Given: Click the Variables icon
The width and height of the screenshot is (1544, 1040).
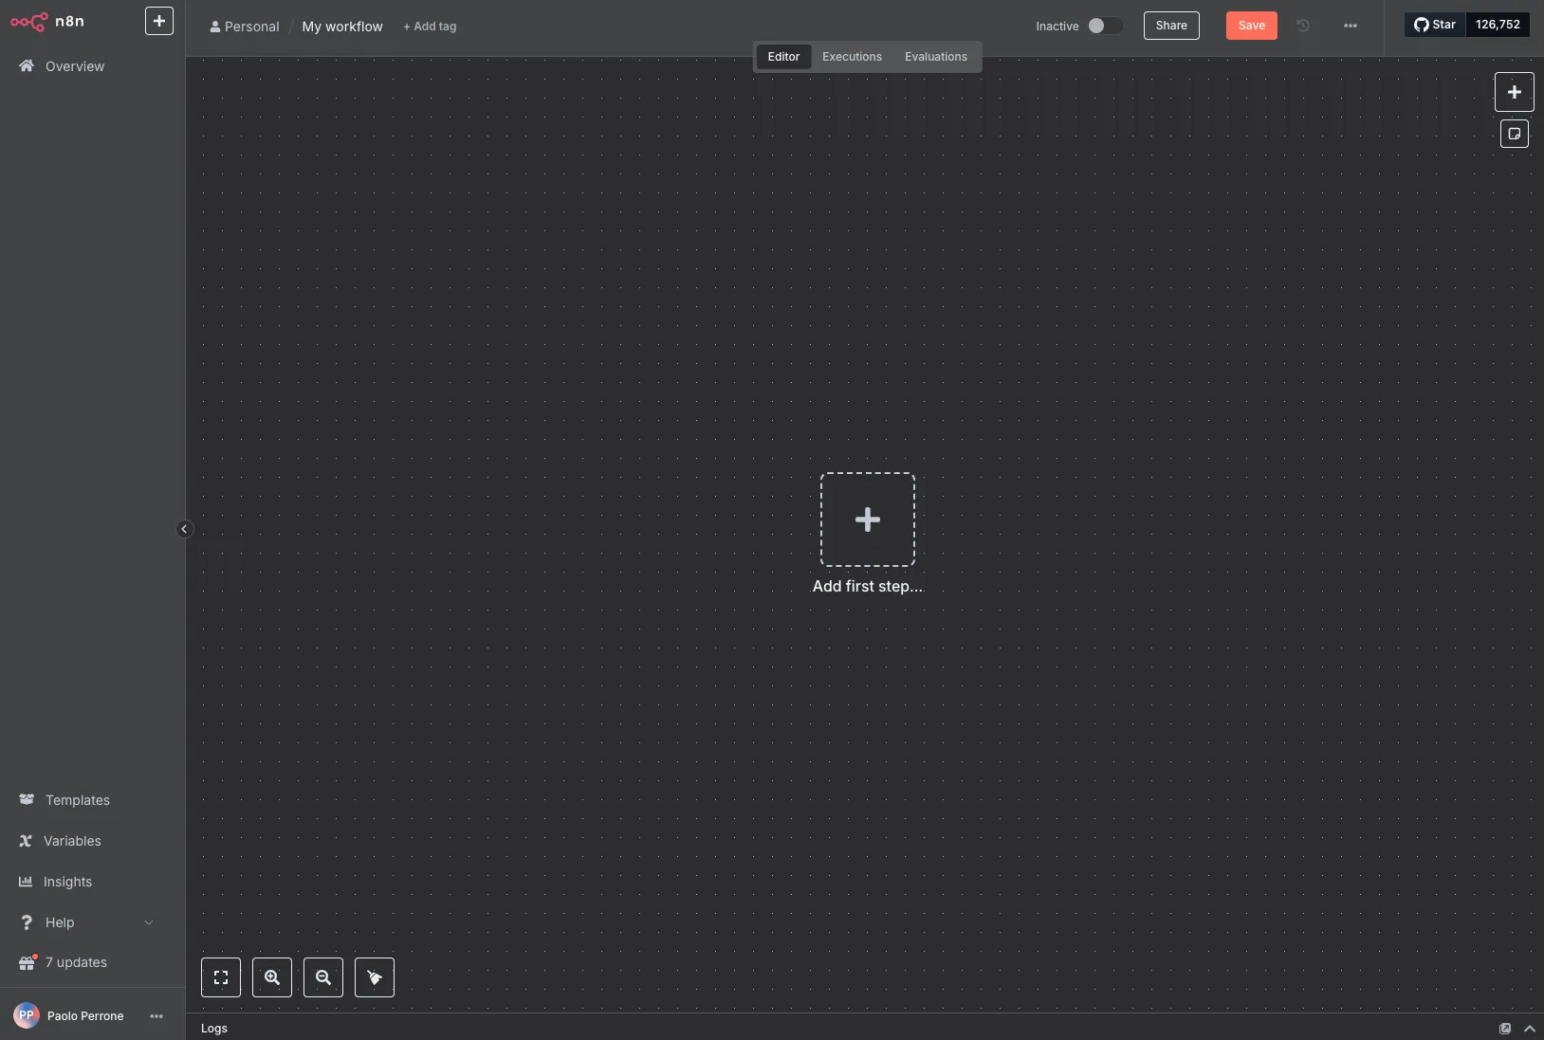Looking at the screenshot, I should click(26, 841).
